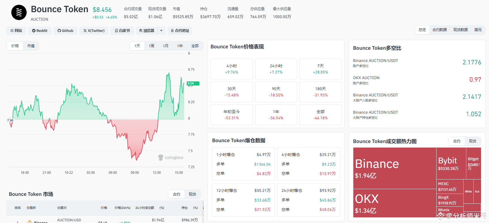
Task: Switch to the 合约数据 tab
Action: 439,30
